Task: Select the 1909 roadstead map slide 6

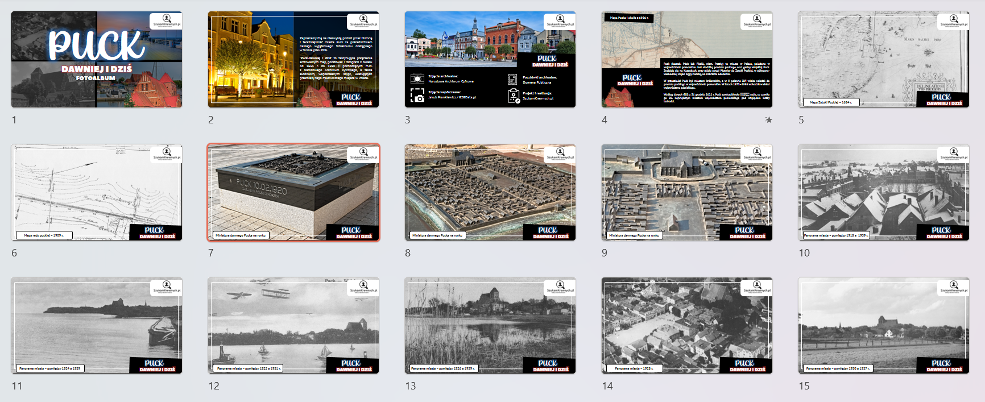Action: tap(97, 192)
